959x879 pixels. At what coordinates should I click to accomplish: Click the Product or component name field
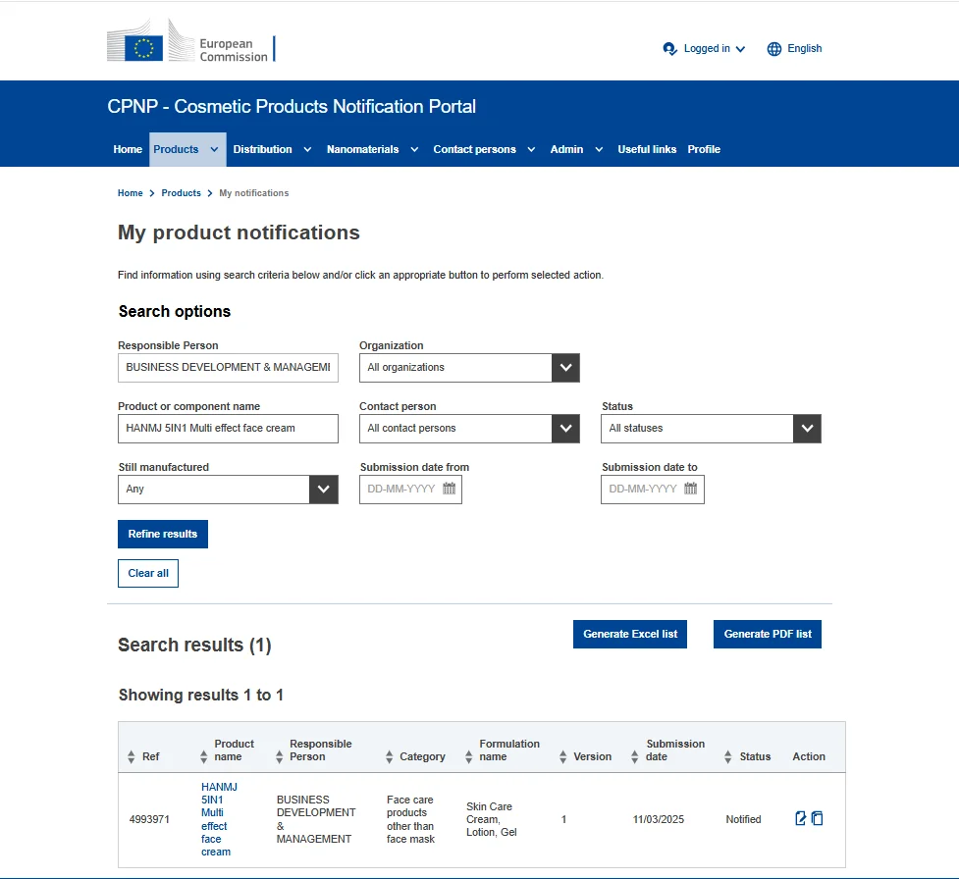[x=228, y=429]
